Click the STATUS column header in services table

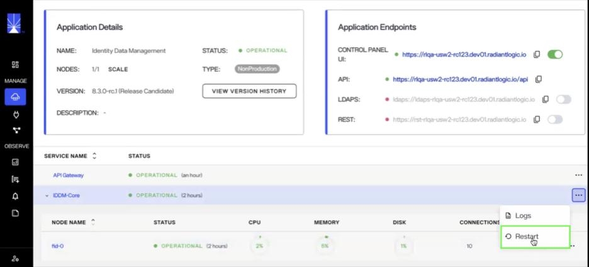coord(139,156)
